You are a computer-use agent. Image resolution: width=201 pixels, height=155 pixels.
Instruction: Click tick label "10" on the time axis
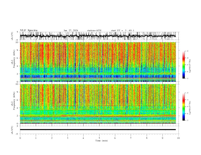(178, 138)
